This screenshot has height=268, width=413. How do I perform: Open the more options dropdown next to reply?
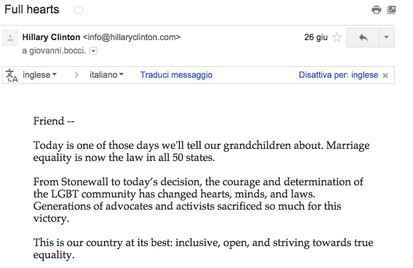[387, 38]
